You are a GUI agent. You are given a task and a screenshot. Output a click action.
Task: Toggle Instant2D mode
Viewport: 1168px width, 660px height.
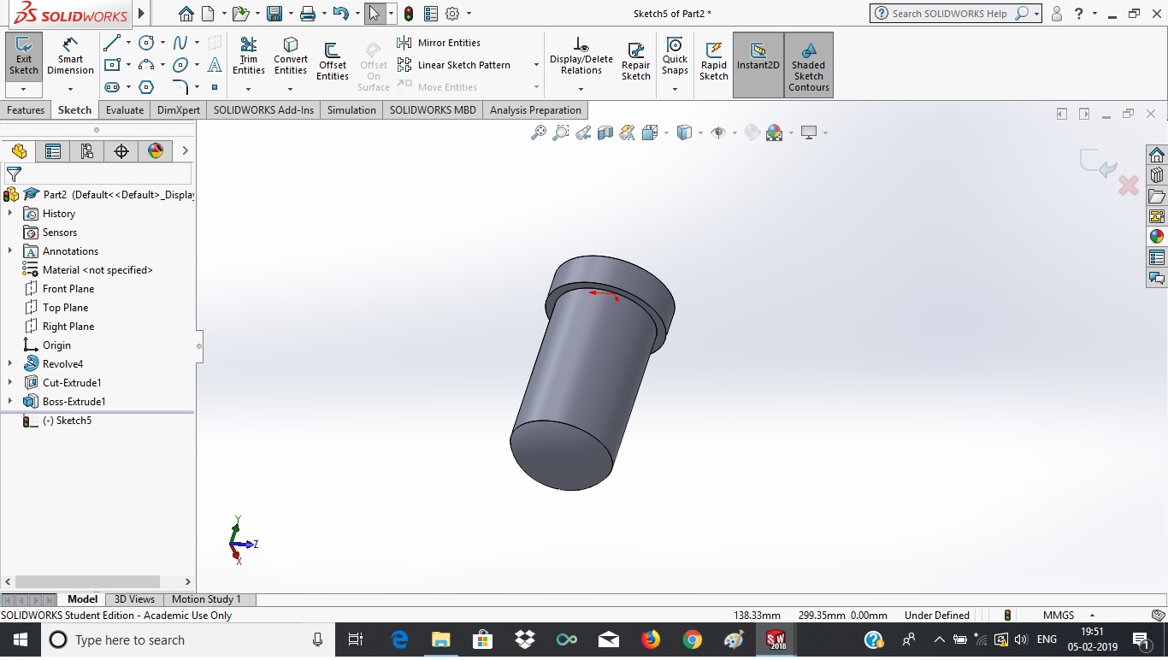tap(758, 56)
